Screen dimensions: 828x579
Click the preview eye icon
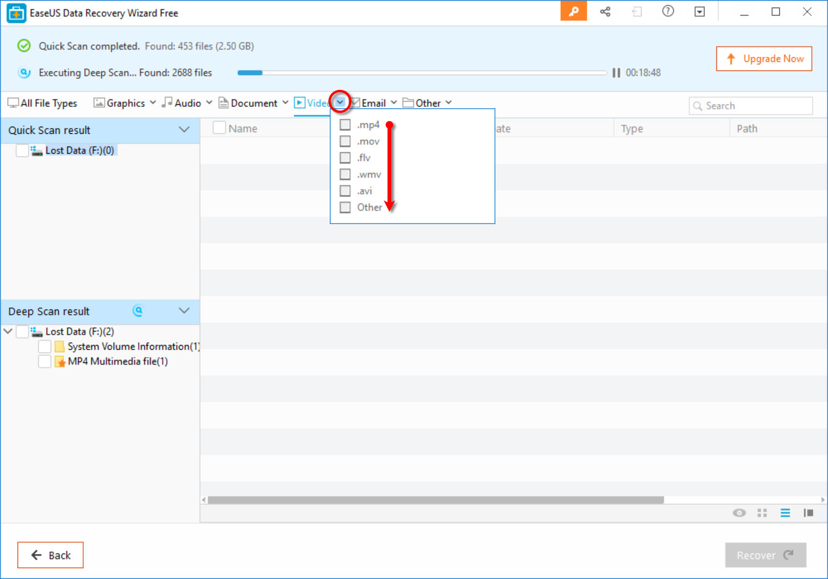coord(739,513)
